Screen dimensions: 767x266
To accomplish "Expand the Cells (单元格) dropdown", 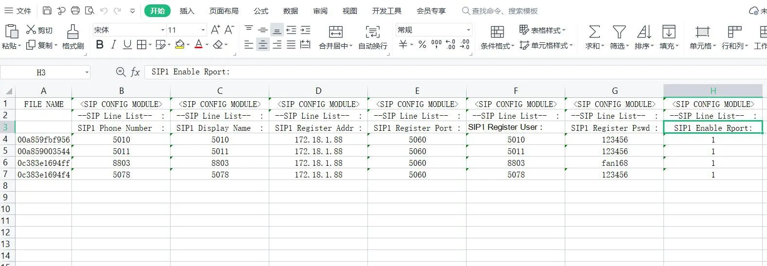I will pyautogui.click(x=714, y=46).
